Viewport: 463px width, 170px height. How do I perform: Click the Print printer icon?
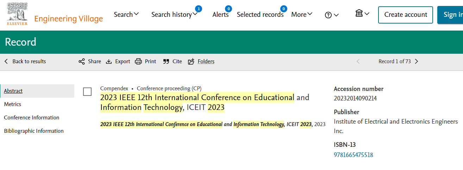138,61
